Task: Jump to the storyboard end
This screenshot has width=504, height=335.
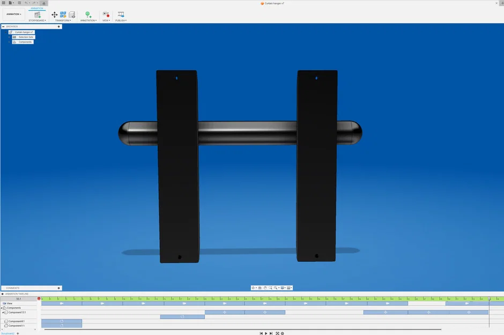Action: [271, 333]
